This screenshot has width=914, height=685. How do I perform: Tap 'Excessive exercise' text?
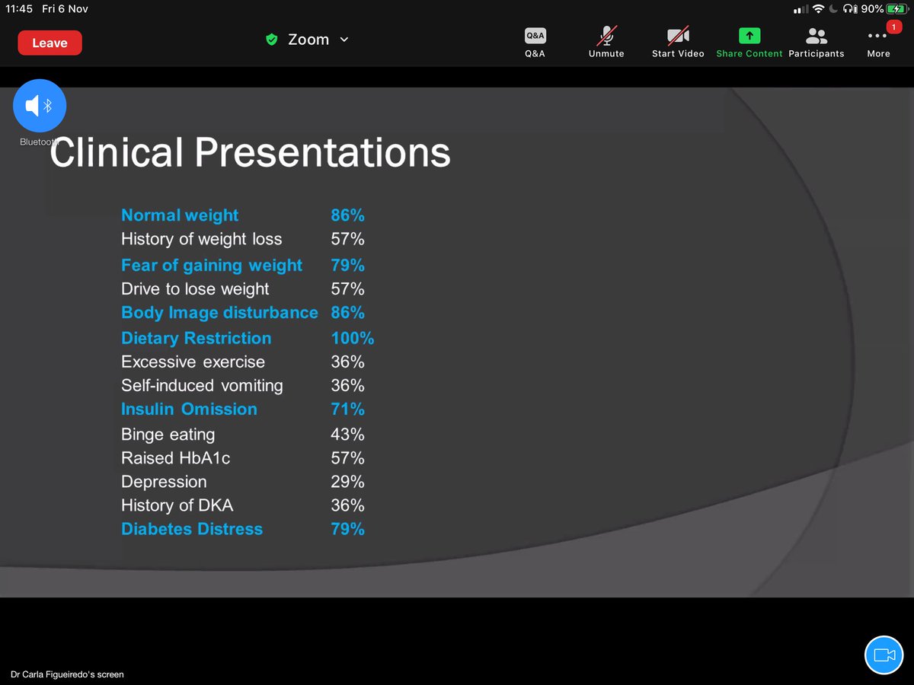[193, 362]
